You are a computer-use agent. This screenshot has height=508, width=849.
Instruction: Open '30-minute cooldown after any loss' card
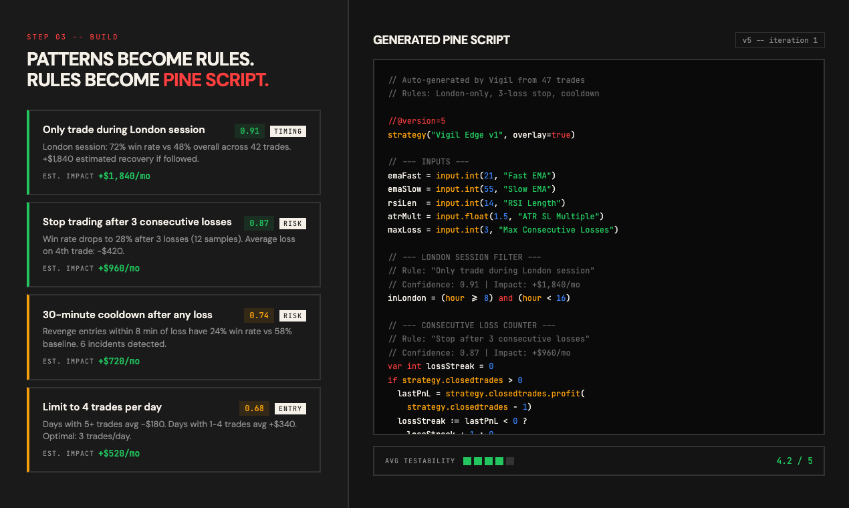[174, 338]
